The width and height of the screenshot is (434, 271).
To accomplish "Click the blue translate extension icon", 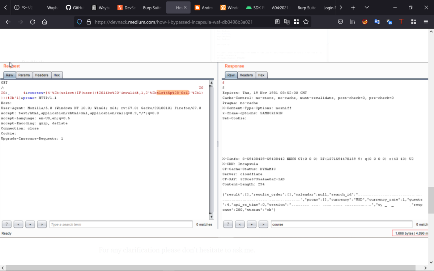I will (x=377, y=22).
